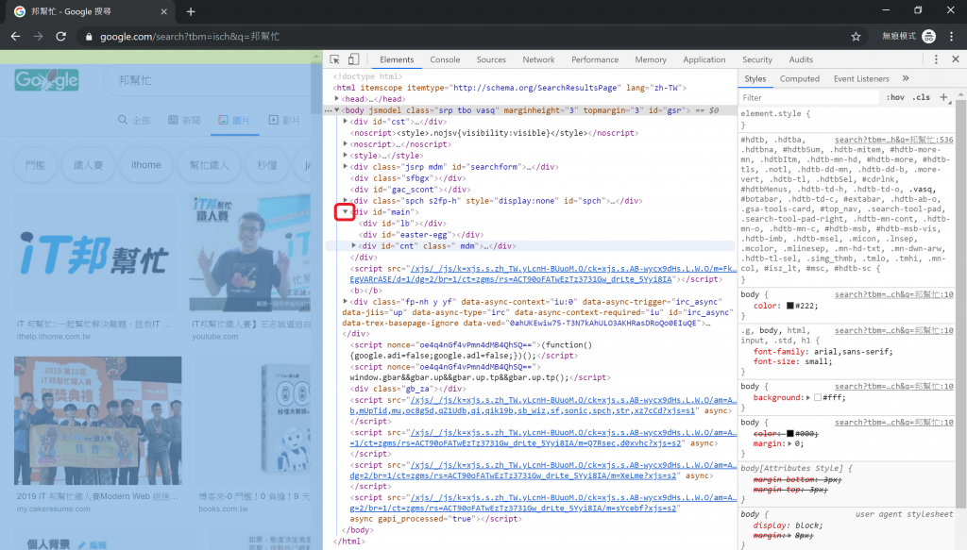Click the 鐵人賽 suggestion chip
Image resolution: width=967 pixels, height=550 pixels.
click(x=88, y=165)
